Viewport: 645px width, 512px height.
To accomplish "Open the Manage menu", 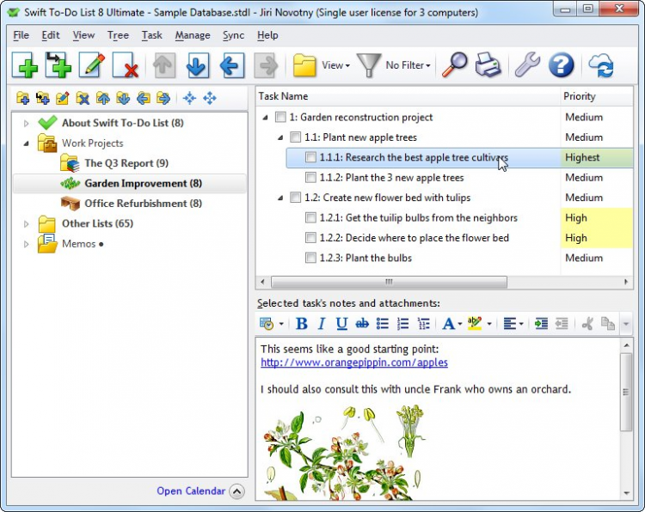I will point(193,35).
